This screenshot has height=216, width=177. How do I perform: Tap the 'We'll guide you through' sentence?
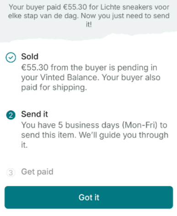click(123, 135)
